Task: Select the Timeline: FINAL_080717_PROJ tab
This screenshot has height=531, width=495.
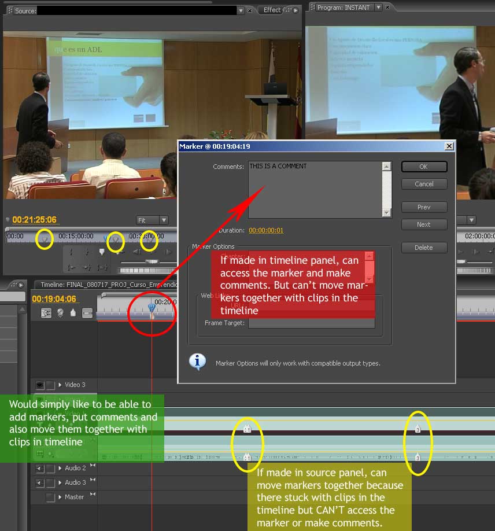Action: (109, 285)
